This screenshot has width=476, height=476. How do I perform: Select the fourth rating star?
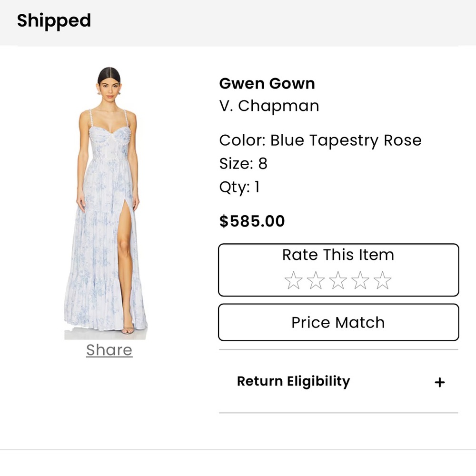(360, 280)
